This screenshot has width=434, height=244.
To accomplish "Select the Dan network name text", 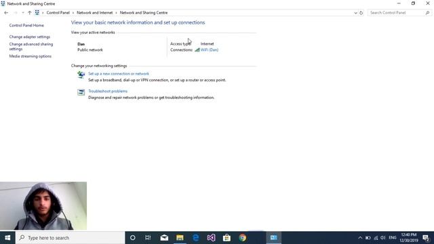I will 81,44.
